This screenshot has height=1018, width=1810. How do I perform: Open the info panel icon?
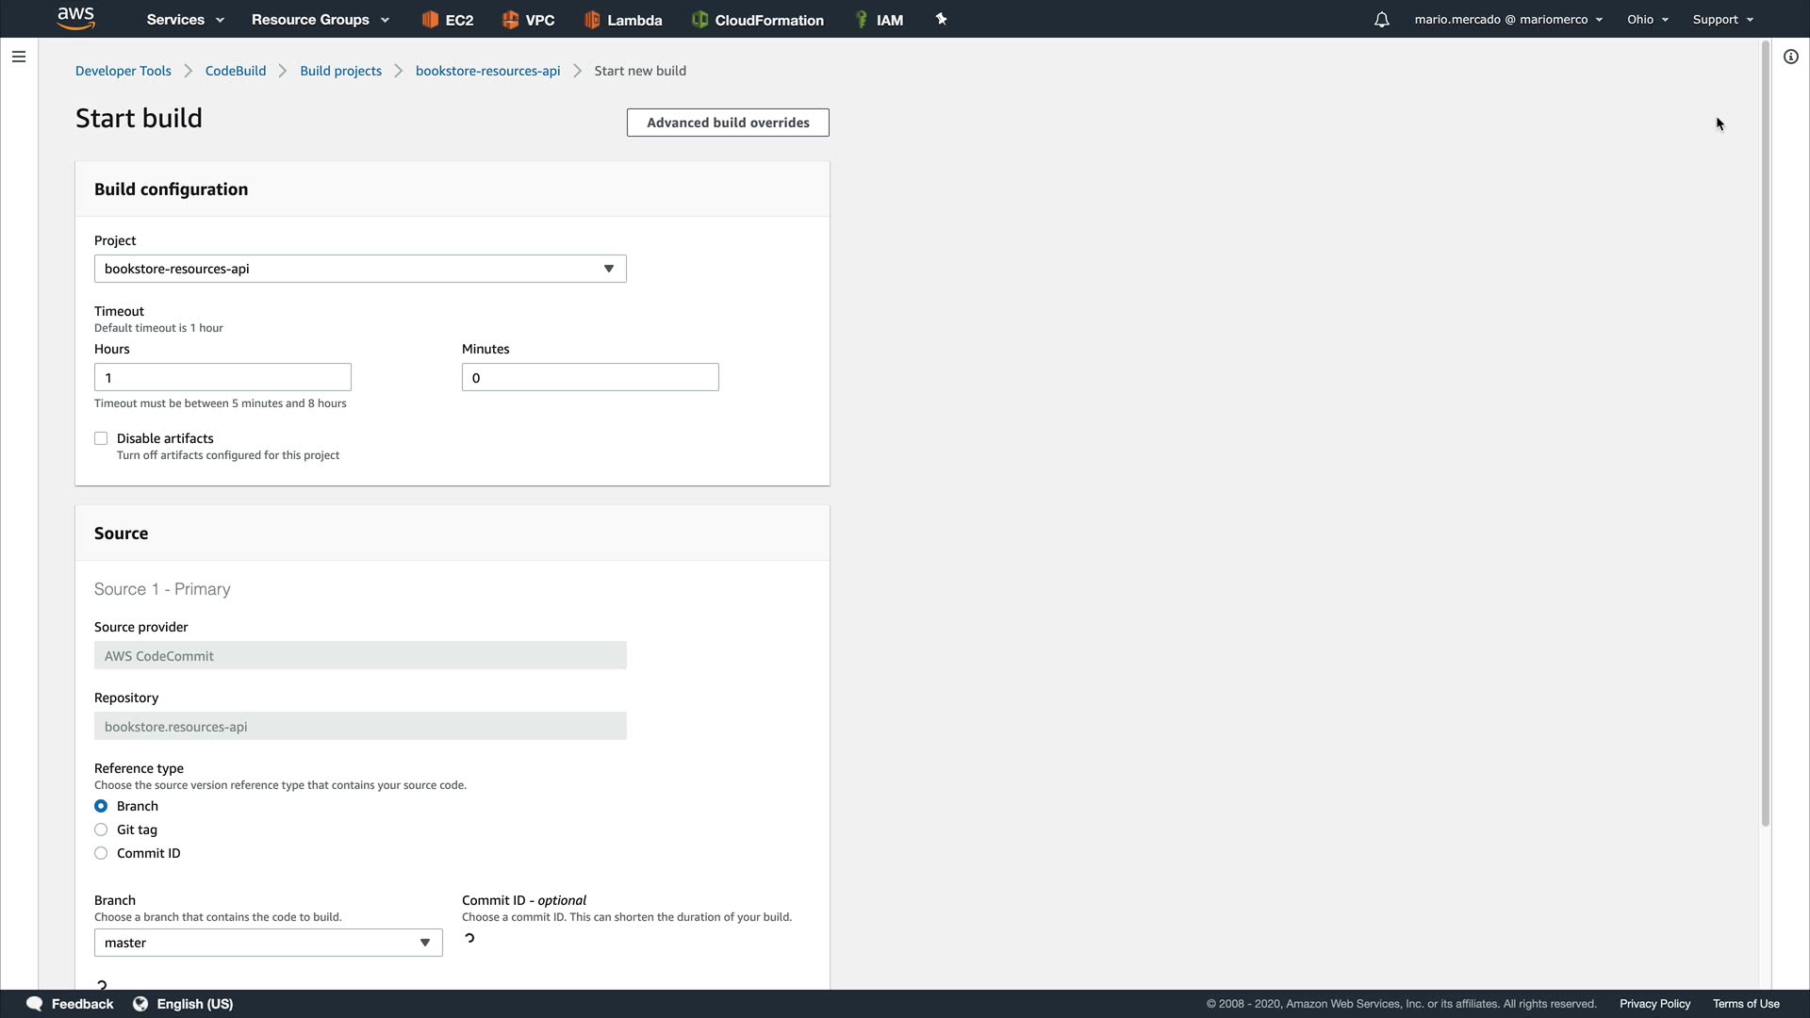coord(1790,57)
